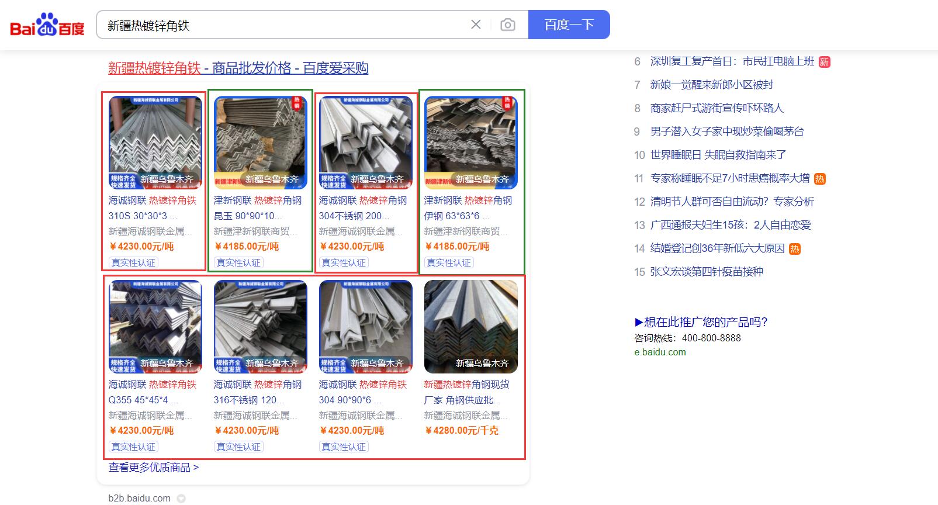Click the Baidu logo
Image resolution: width=938 pixels, height=505 pixels.
coord(47,25)
